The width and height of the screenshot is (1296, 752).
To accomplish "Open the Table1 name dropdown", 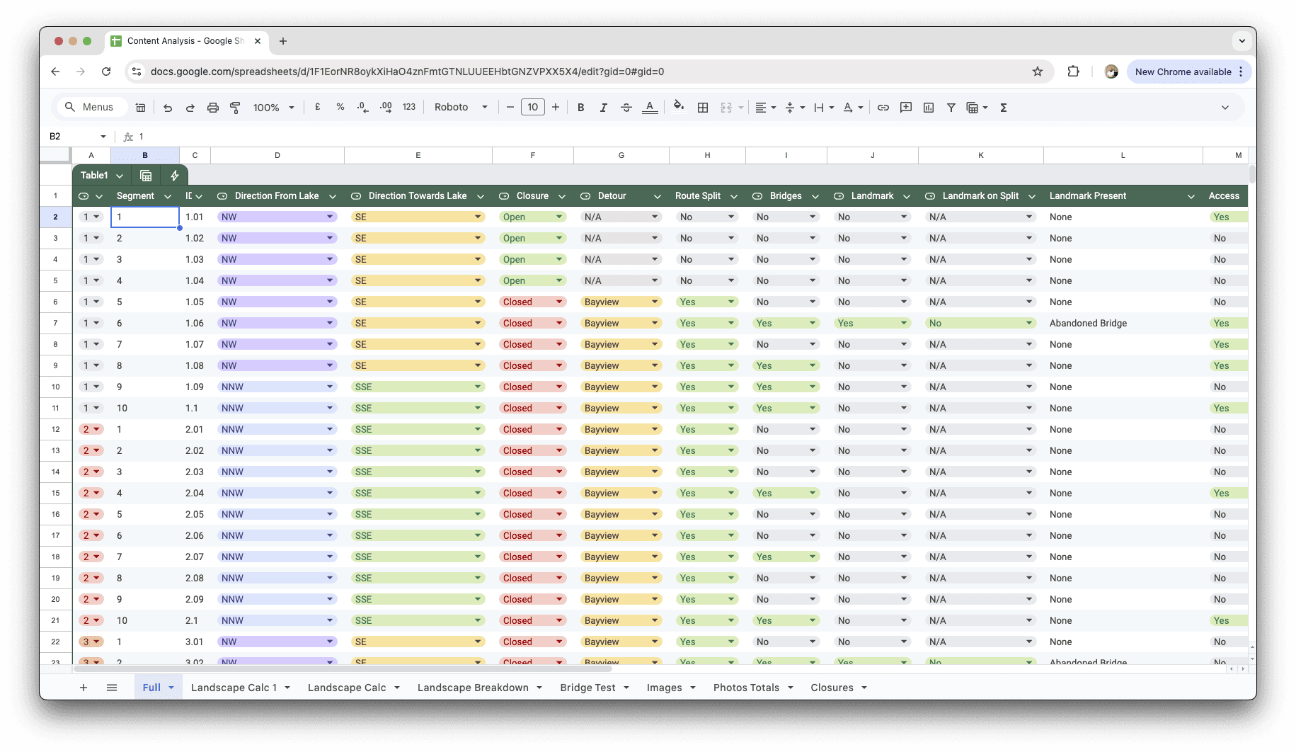I will coord(120,176).
